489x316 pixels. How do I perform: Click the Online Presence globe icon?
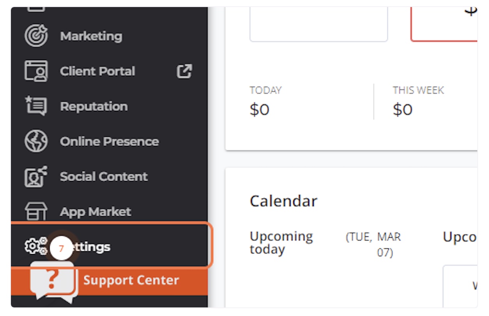(x=36, y=141)
